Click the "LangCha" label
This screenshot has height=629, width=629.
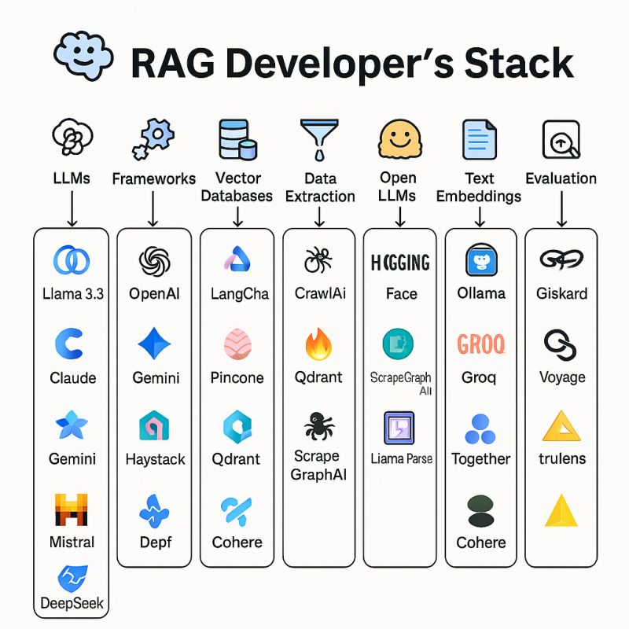[x=240, y=294]
